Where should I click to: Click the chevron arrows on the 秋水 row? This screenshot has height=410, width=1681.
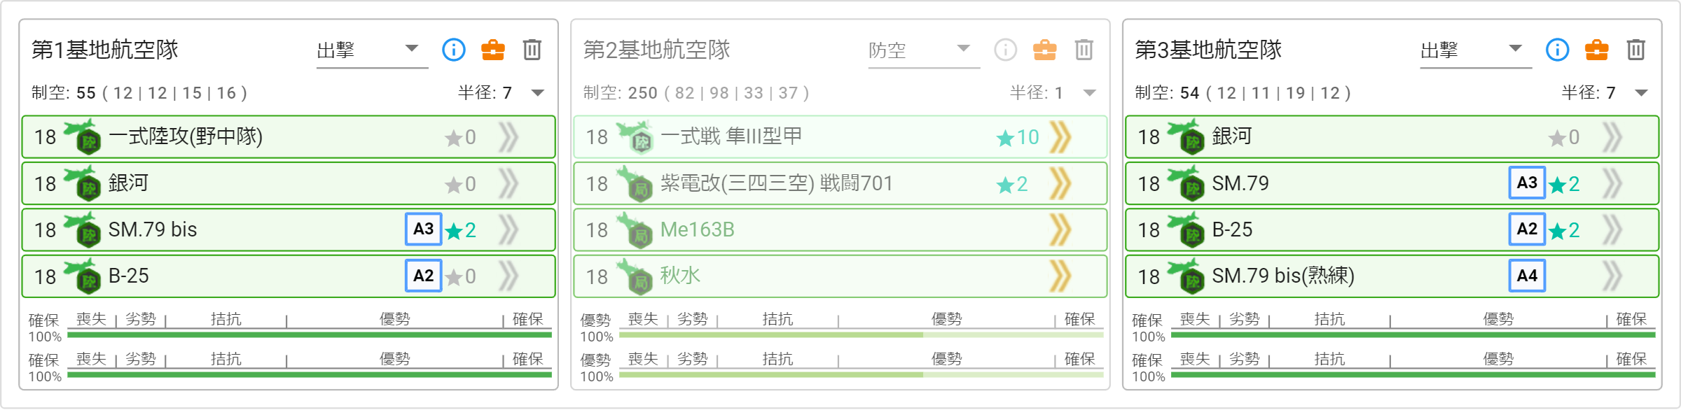pyautogui.click(x=1060, y=276)
